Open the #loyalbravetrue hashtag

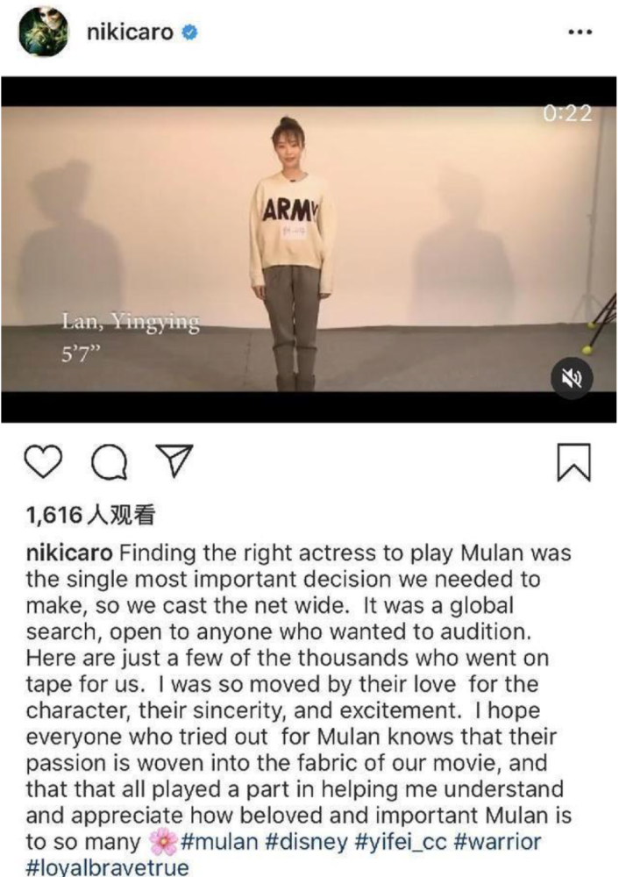(107, 867)
